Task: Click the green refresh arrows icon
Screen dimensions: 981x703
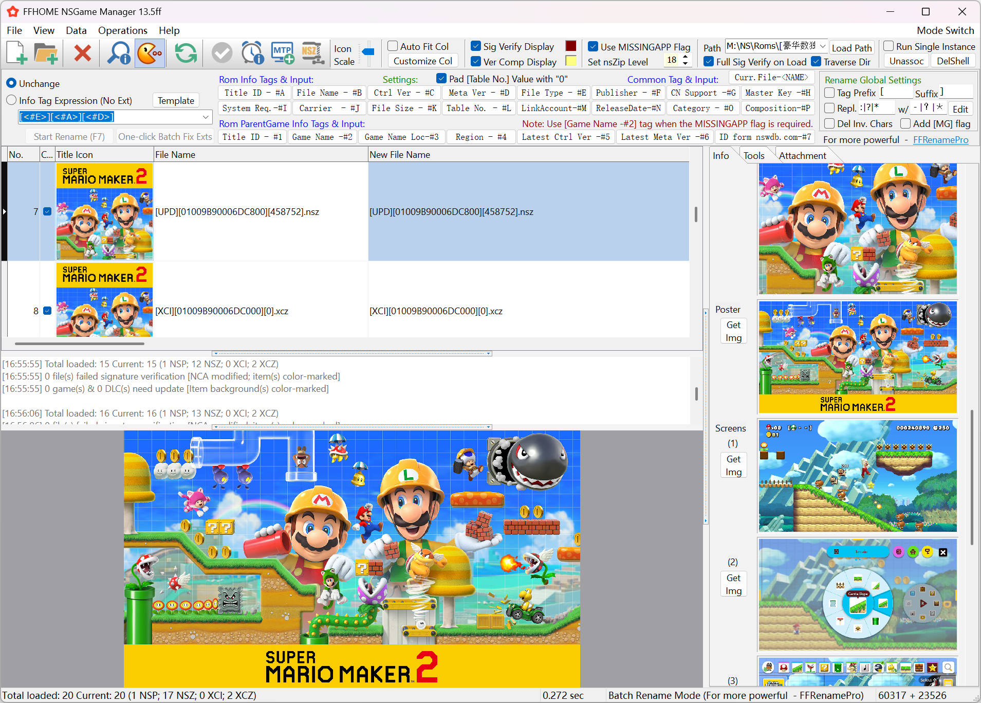Action: pos(186,53)
